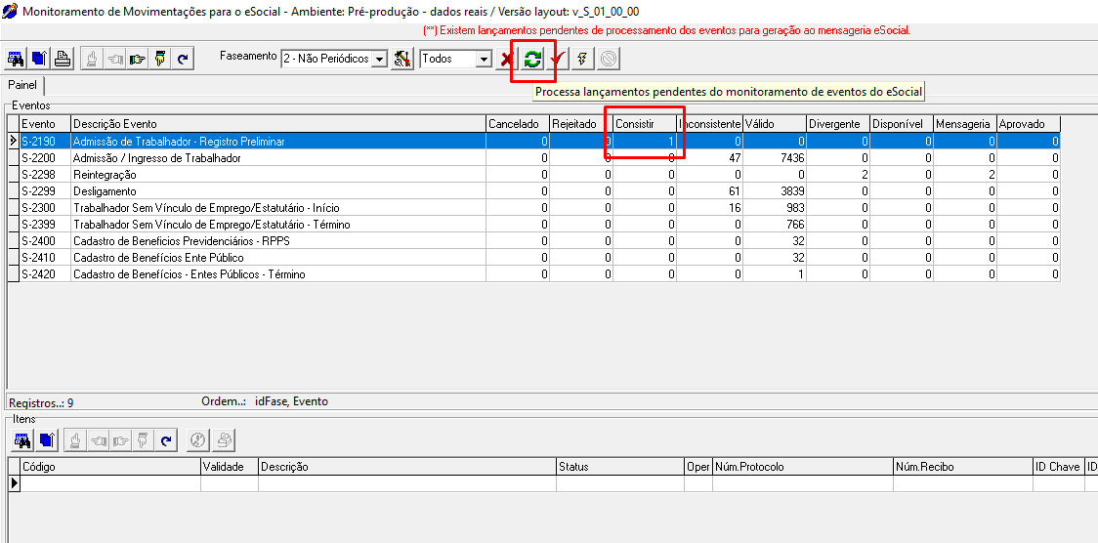
Task: Click left-pointing hand icon in Itens toolbar
Action: [98, 440]
